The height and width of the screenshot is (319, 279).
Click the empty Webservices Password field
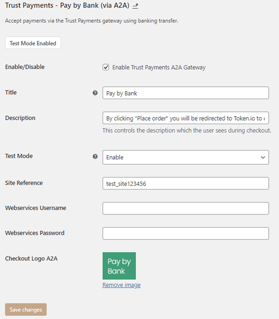[186, 233]
